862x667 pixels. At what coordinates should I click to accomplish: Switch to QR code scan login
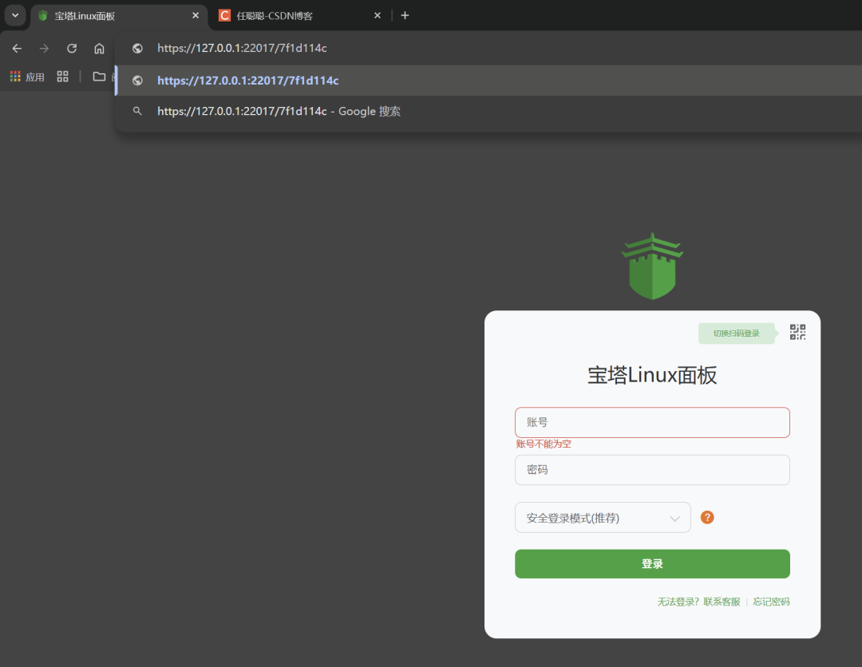797,332
